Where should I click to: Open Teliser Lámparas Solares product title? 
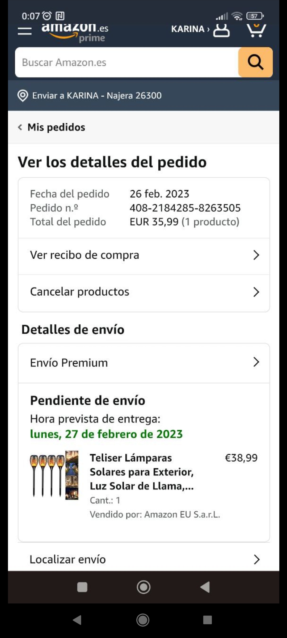point(142,472)
